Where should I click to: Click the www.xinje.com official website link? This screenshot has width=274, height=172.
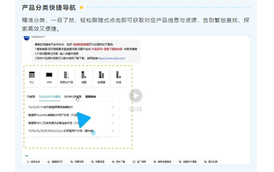pos(111,58)
